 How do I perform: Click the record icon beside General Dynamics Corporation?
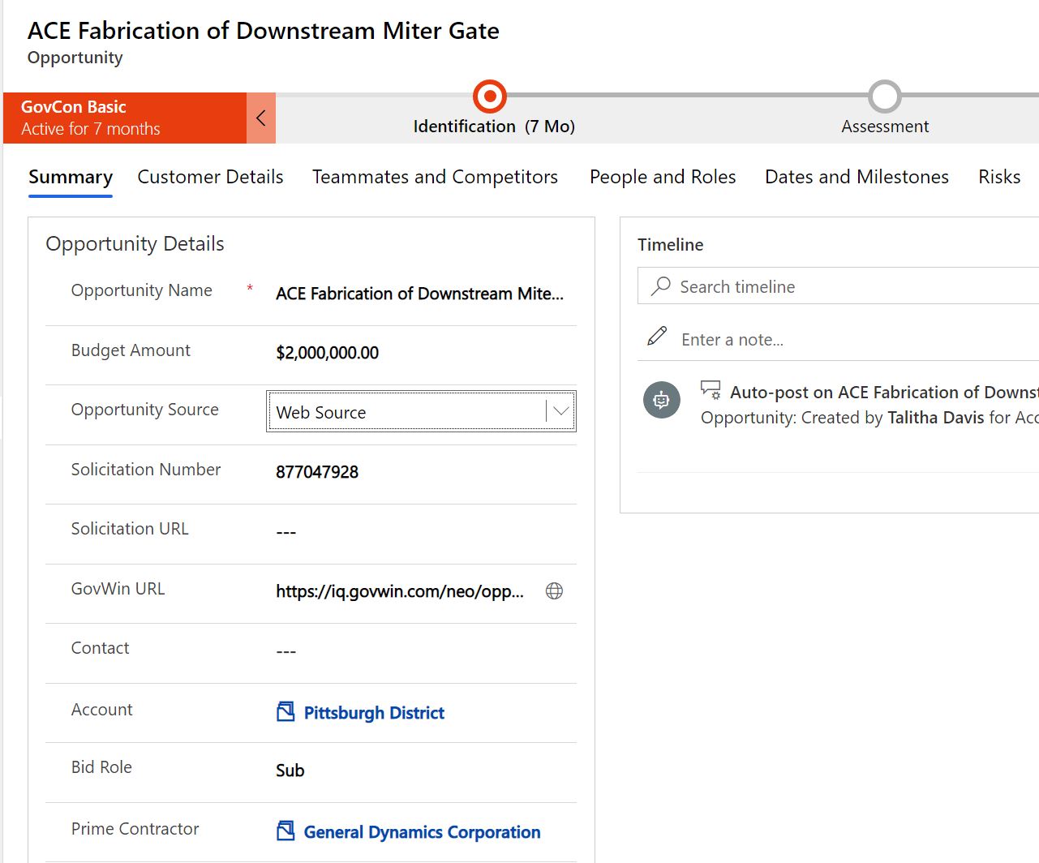285,831
